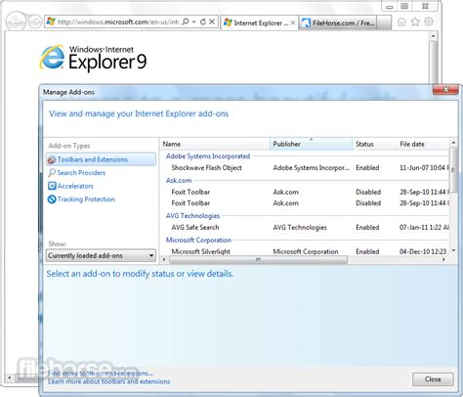Viewport: 463px width, 397px height.
Task: Click the Enabled status of Shockwave Flash Object
Action: (x=367, y=168)
